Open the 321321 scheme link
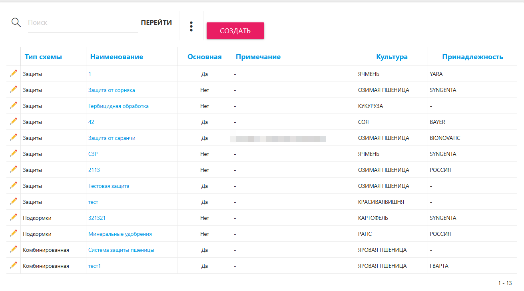Viewport: 524px width, 291px height. pos(97,218)
